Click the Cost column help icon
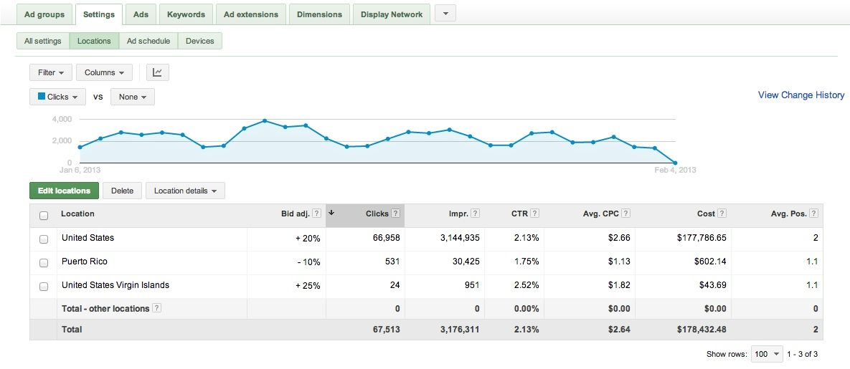The height and width of the screenshot is (369, 850). 721,214
